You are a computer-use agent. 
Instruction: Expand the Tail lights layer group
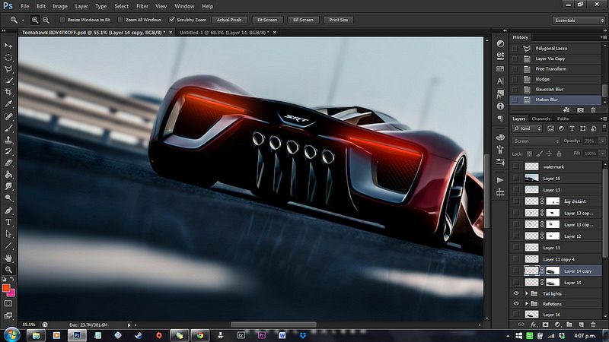click(x=527, y=292)
